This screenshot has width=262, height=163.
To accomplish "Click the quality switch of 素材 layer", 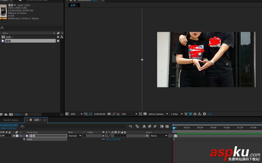I will 109,136.
